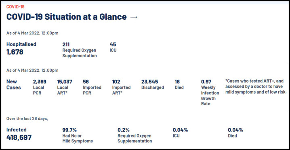290x150 pixels.
Task: Click the 18 Died figure
Action: (179, 84)
